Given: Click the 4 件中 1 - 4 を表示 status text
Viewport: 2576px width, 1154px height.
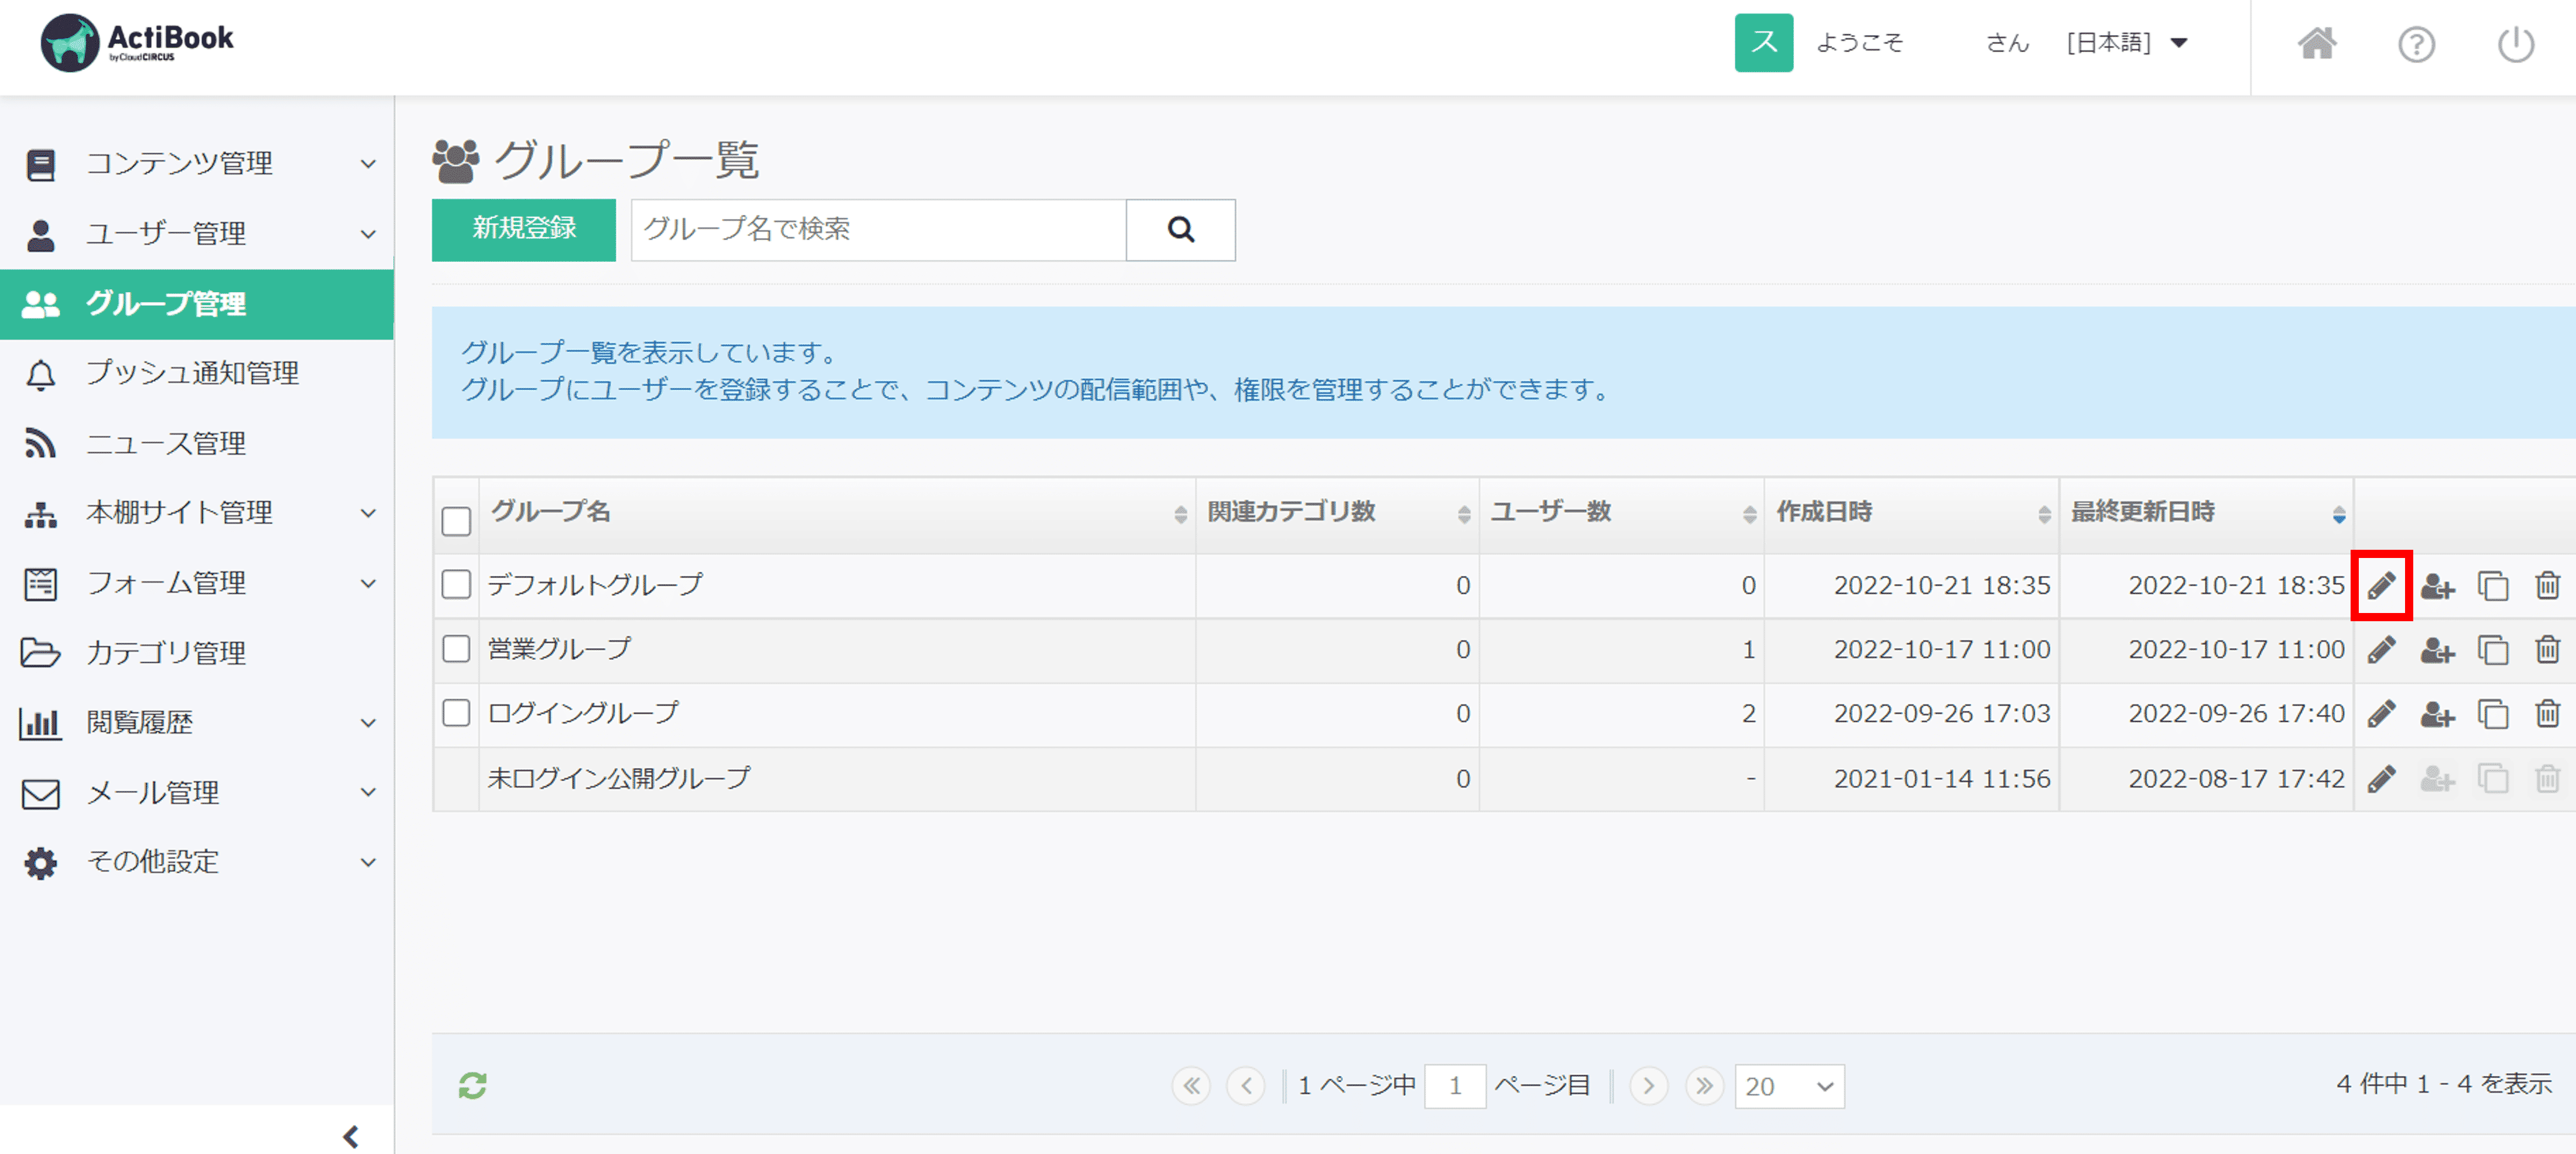Looking at the screenshot, I should pyautogui.click(x=2443, y=1084).
